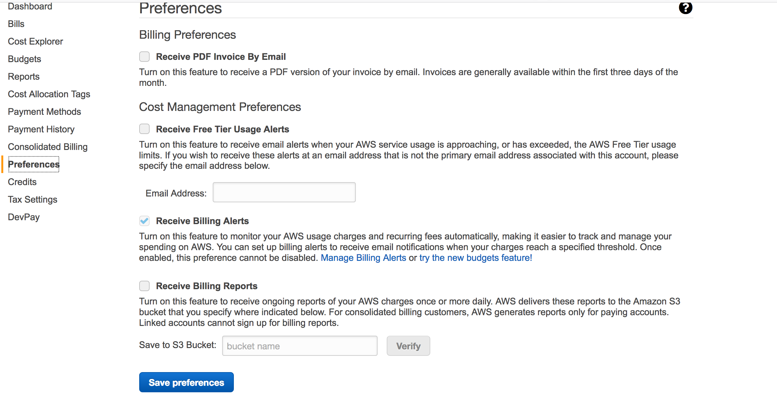Image resolution: width=777 pixels, height=417 pixels.
Task: View Payment History
Action: tap(41, 129)
